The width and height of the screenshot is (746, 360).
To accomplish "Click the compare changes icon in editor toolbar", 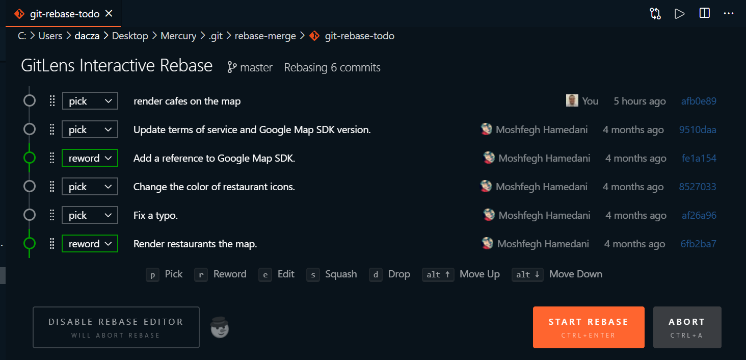I will 655,14.
